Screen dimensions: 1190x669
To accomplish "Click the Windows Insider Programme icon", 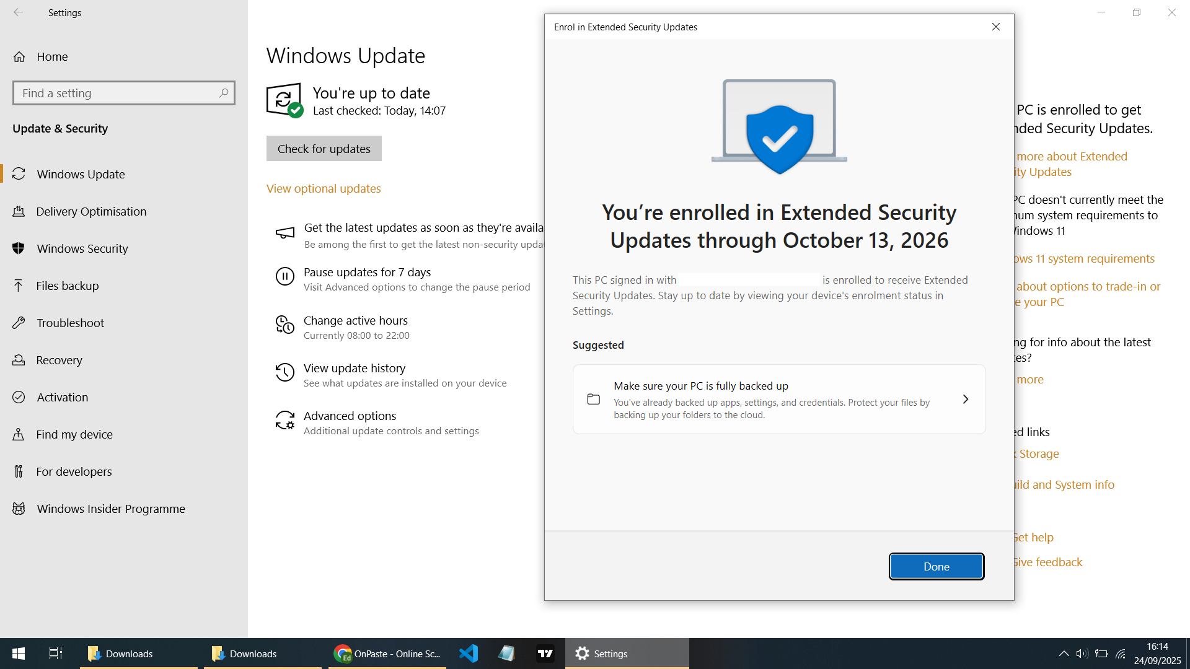I will pos(19,509).
